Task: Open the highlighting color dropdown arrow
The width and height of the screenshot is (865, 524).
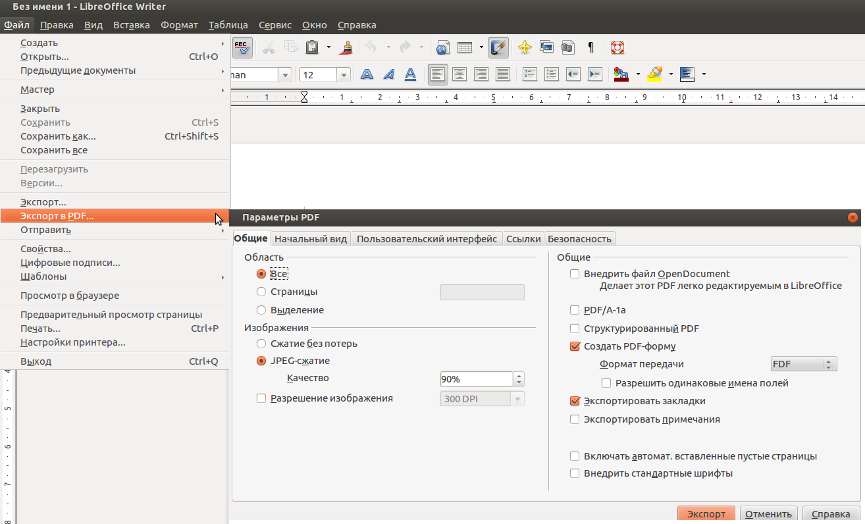Action: click(671, 74)
